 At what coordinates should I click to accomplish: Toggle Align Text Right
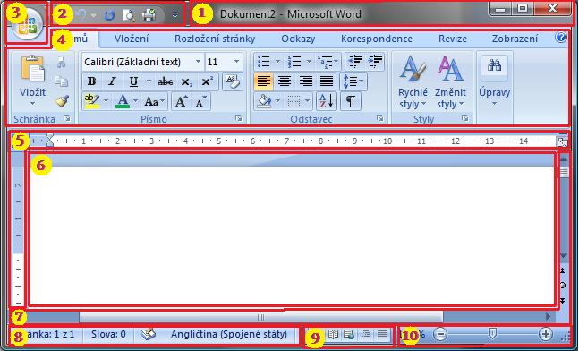pyautogui.click(x=305, y=81)
